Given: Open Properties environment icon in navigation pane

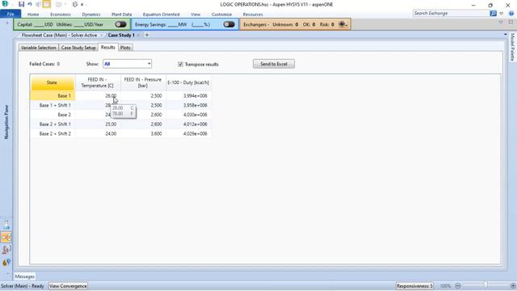Looking at the screenshot, I should pyautogui.click(x=6, y=225).
